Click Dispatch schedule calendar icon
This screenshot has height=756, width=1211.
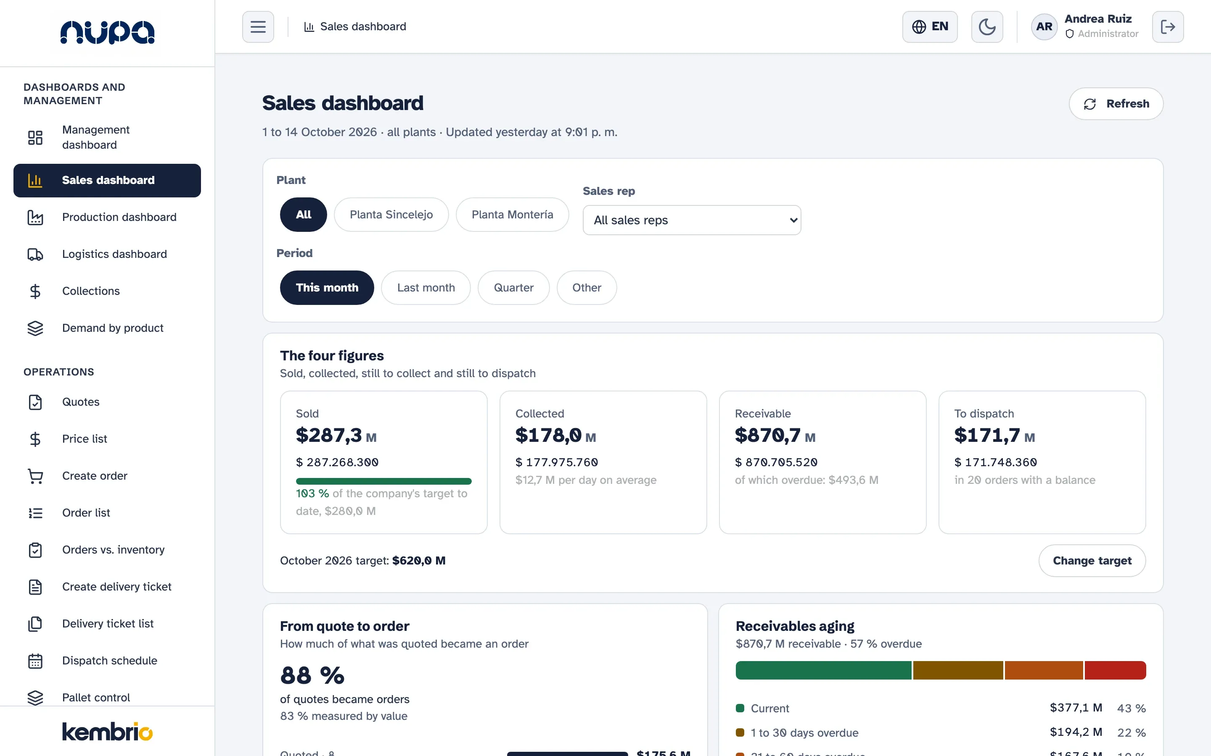point(35,661)
